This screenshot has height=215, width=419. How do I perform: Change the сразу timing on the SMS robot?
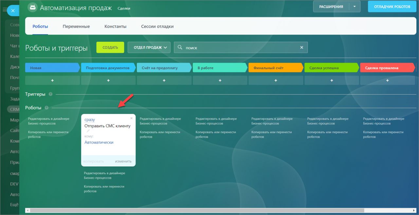pos(90,120)
